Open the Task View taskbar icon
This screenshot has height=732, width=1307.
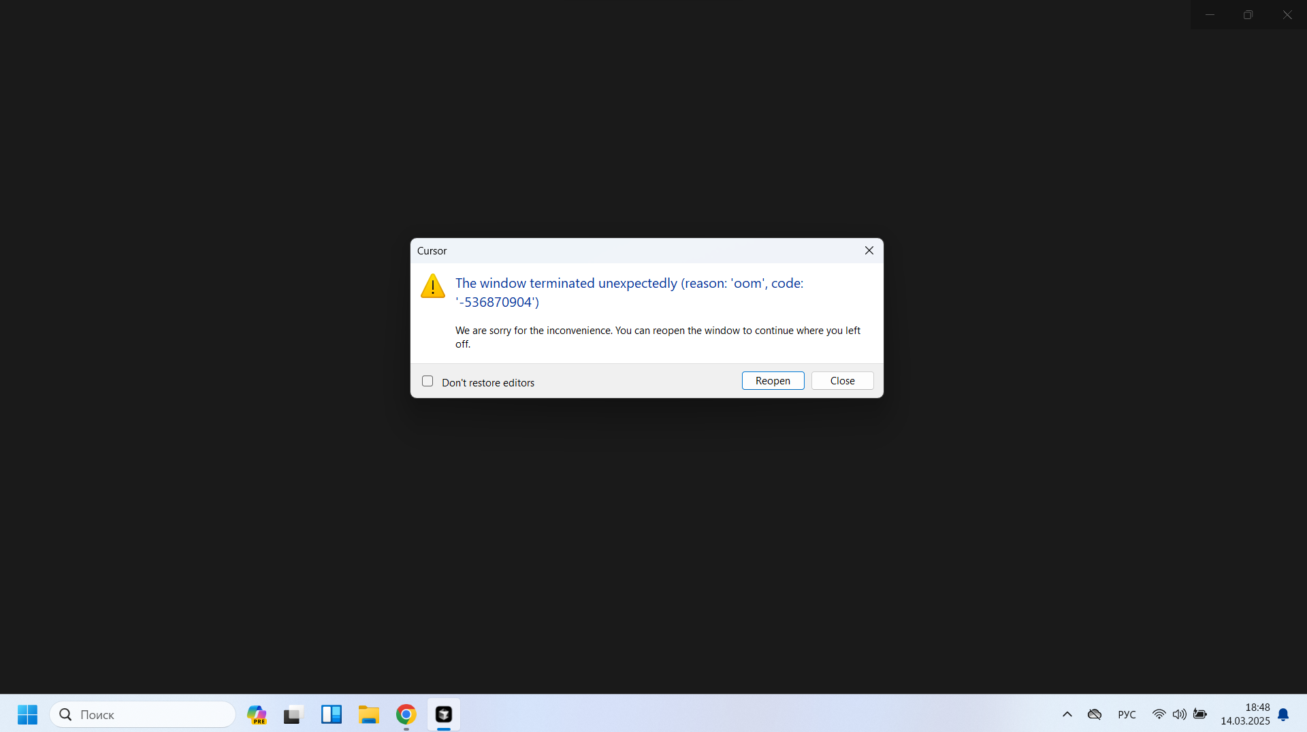coord(293,714)
